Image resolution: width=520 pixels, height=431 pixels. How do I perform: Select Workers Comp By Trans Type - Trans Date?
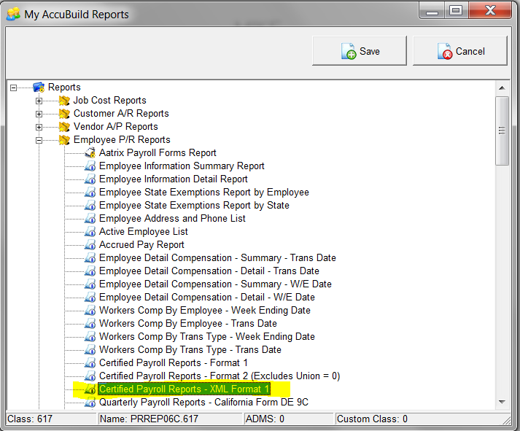tap(190, 350)
